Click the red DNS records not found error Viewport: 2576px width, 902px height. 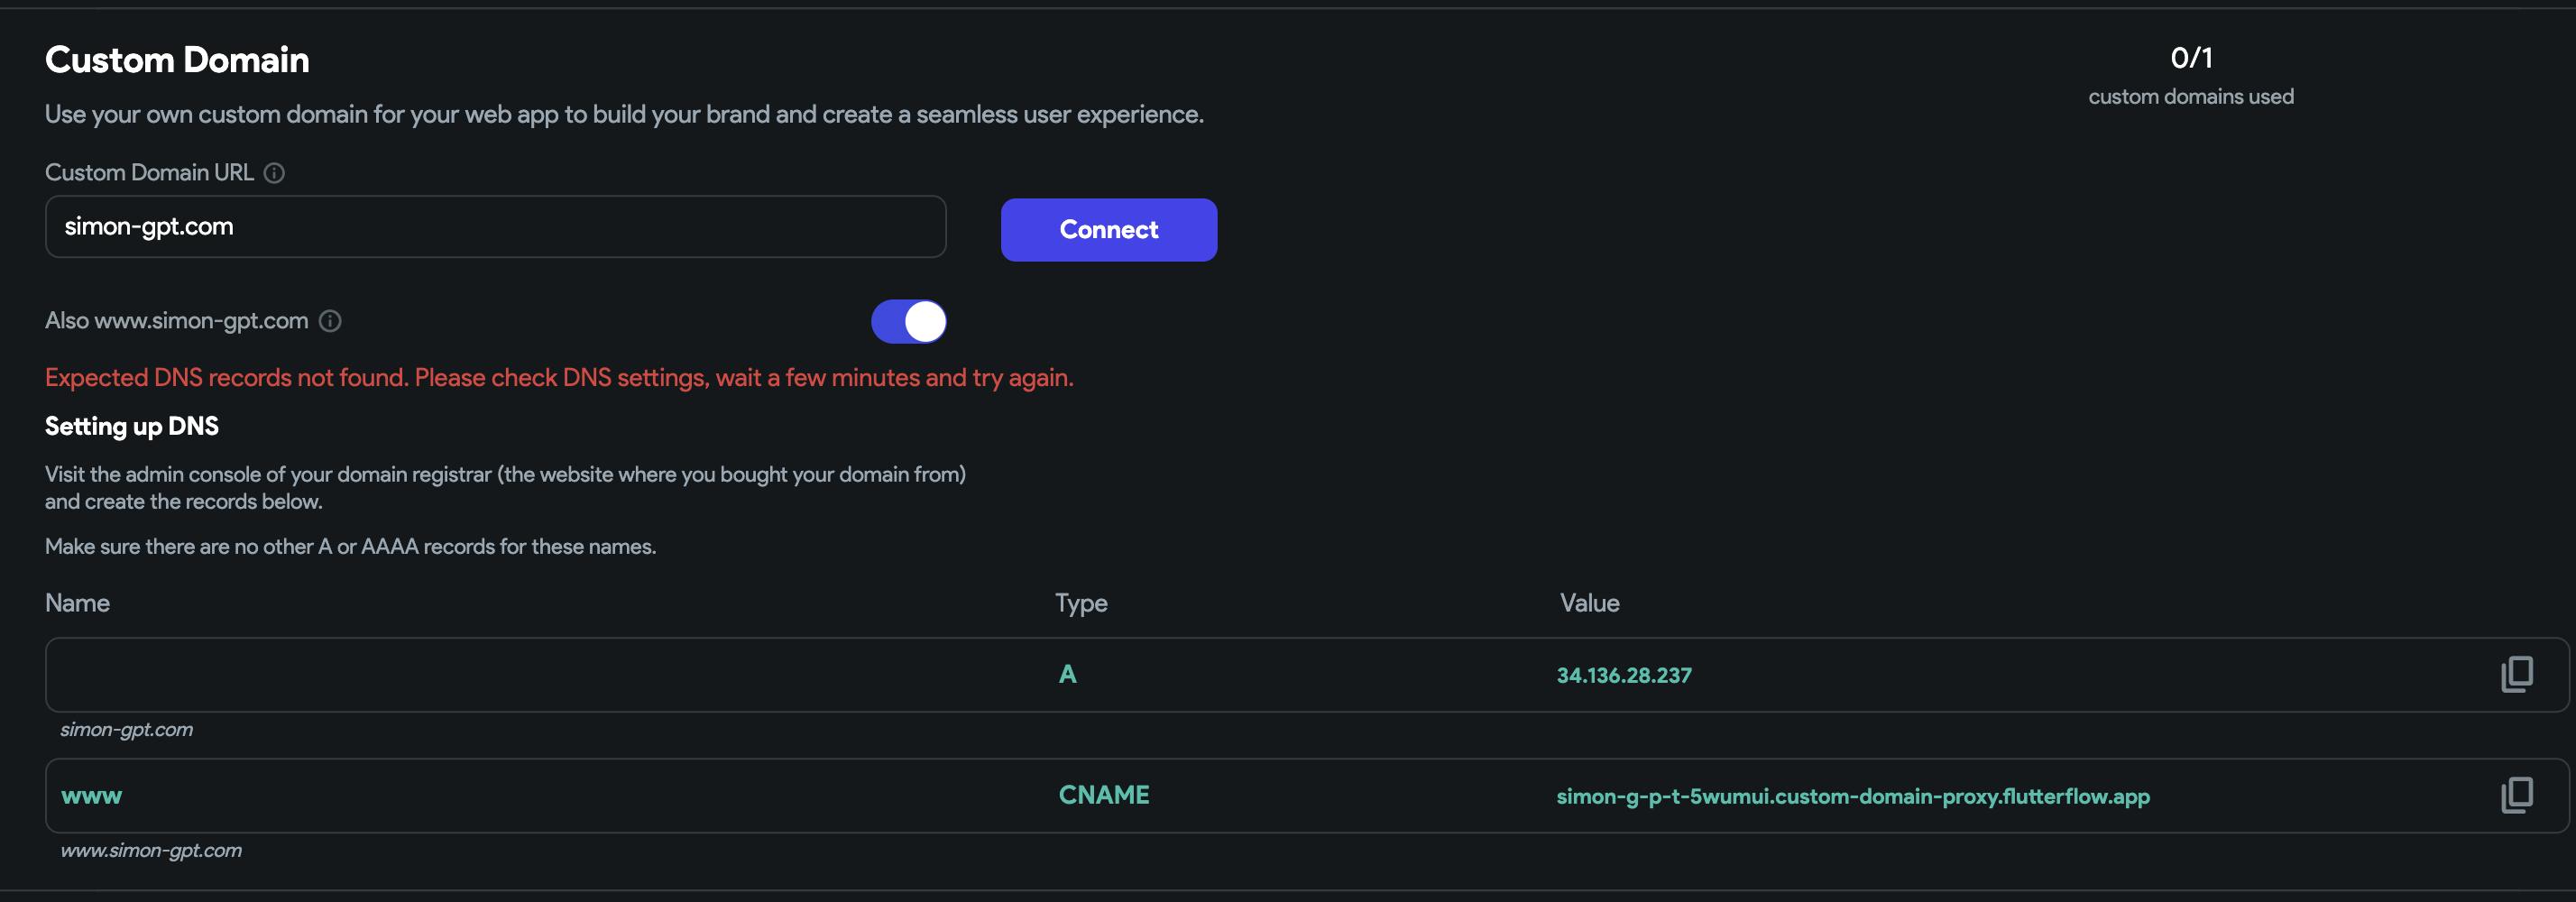coord(558,378)
